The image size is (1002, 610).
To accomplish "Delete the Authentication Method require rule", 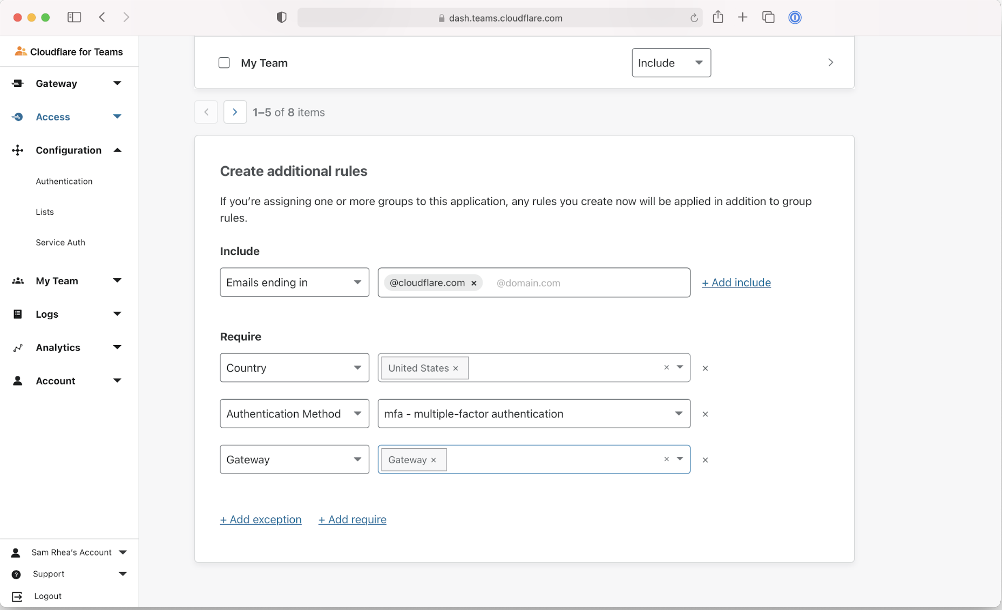I will coord(705,414).
